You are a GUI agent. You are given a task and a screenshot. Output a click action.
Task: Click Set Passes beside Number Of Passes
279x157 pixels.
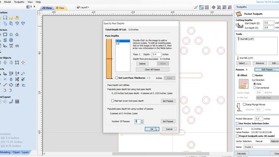point(168,121)
